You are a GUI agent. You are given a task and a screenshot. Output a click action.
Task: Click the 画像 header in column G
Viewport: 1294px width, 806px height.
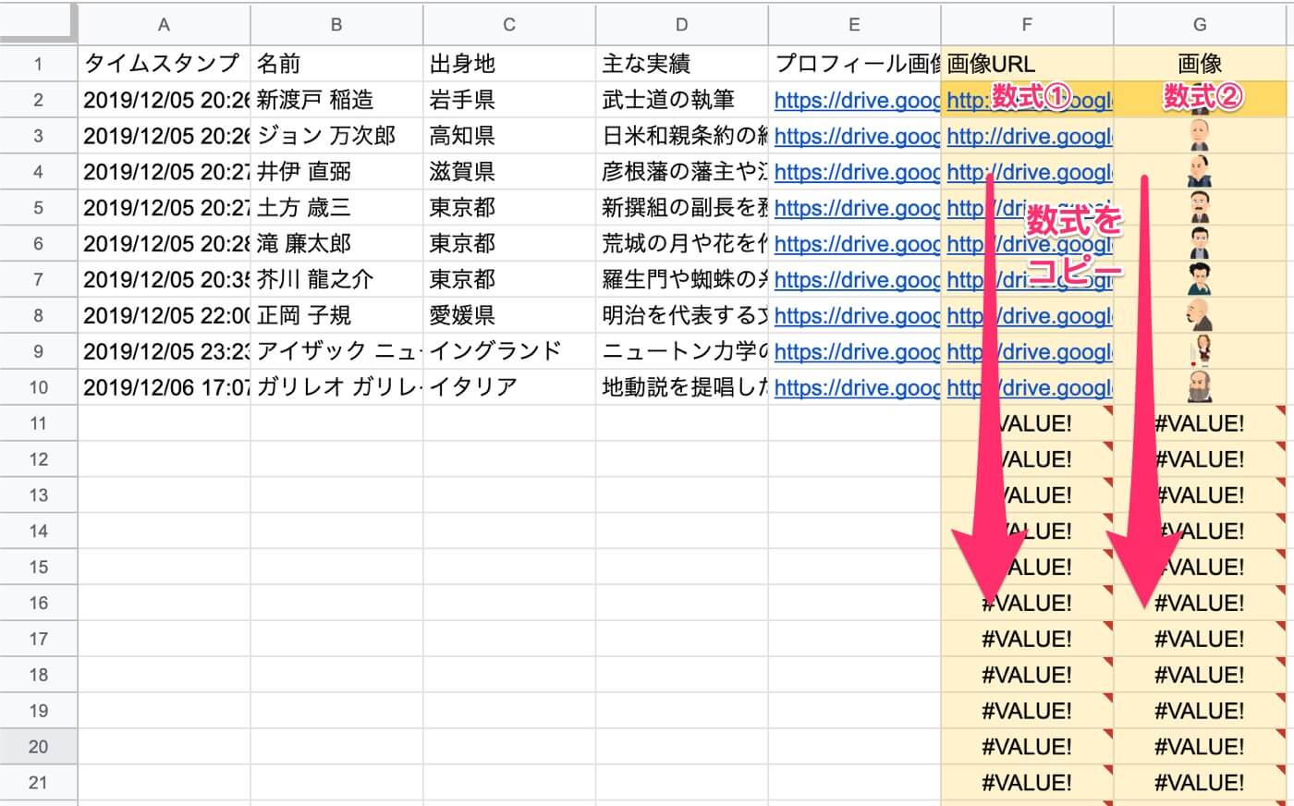click(1199, 64)
